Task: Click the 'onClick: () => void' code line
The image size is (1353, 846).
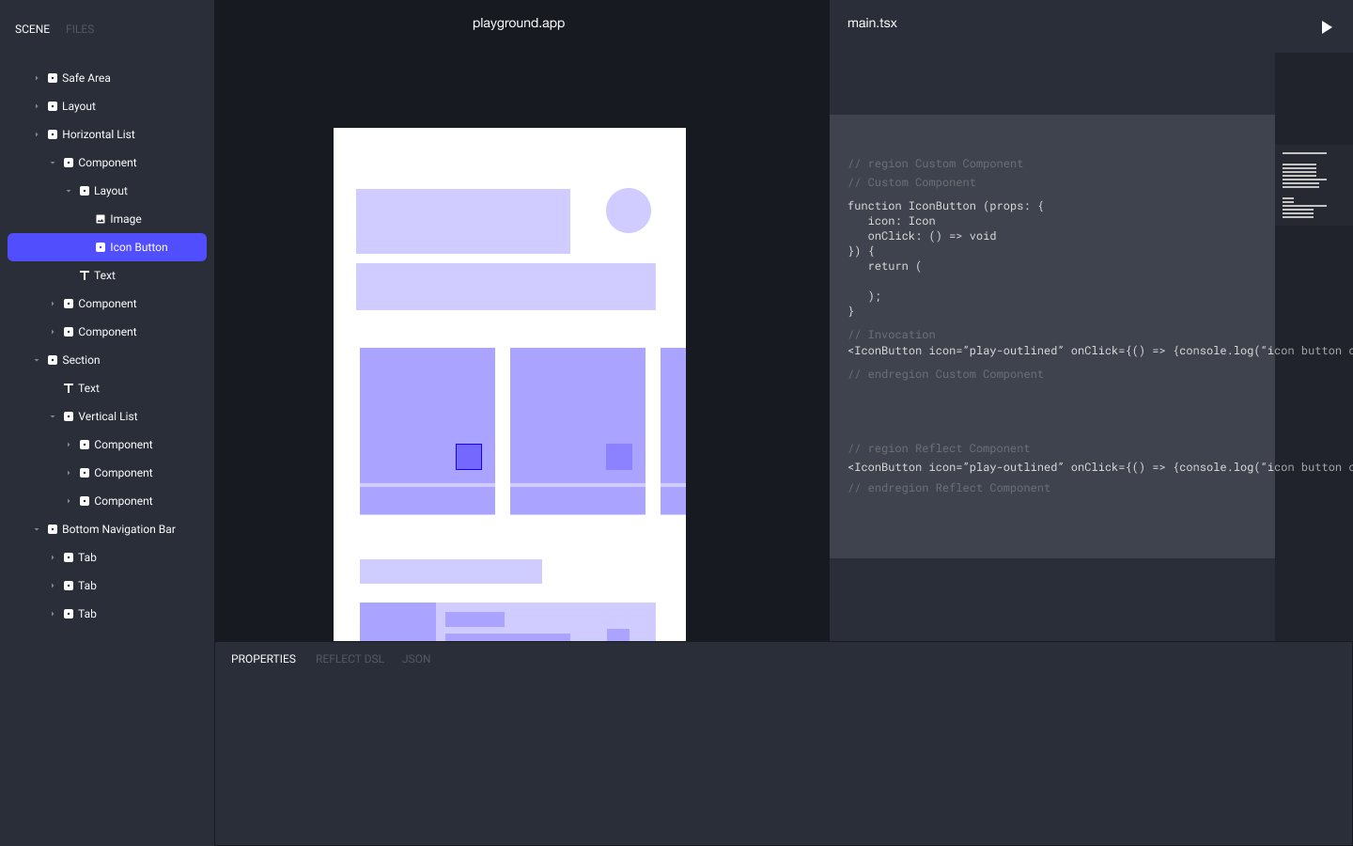Action: tap(932, 236)
